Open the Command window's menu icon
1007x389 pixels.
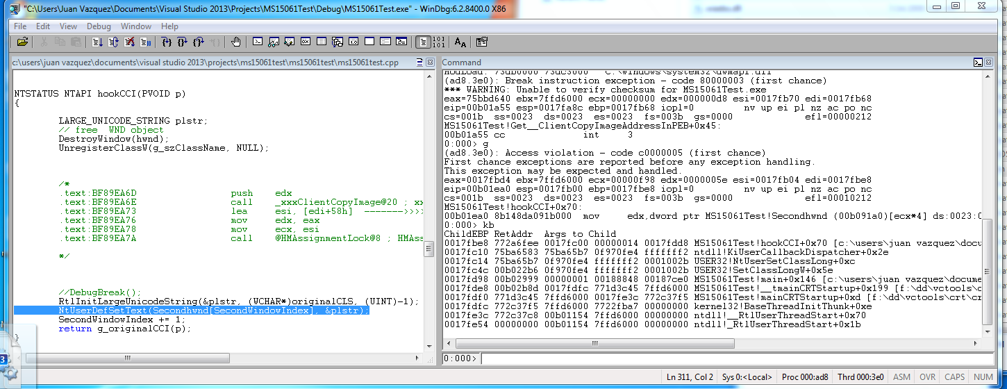977,63
